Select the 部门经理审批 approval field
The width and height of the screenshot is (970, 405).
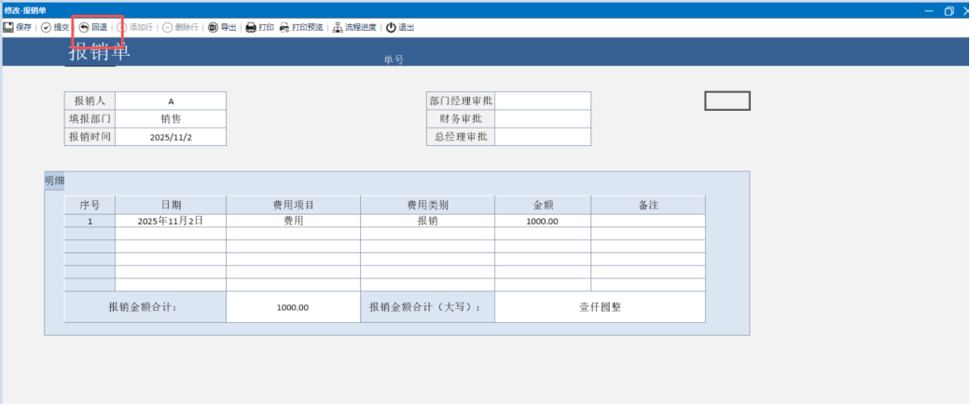pyautogui.click(x=543, y=101)
